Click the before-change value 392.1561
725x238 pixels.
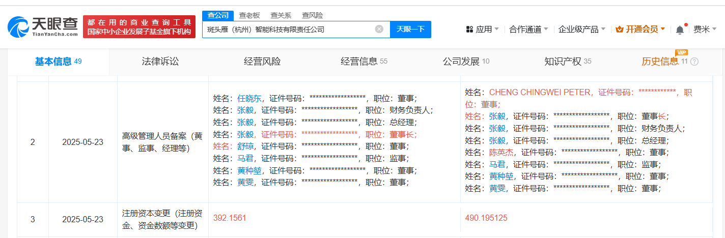[x=230, y=218]
